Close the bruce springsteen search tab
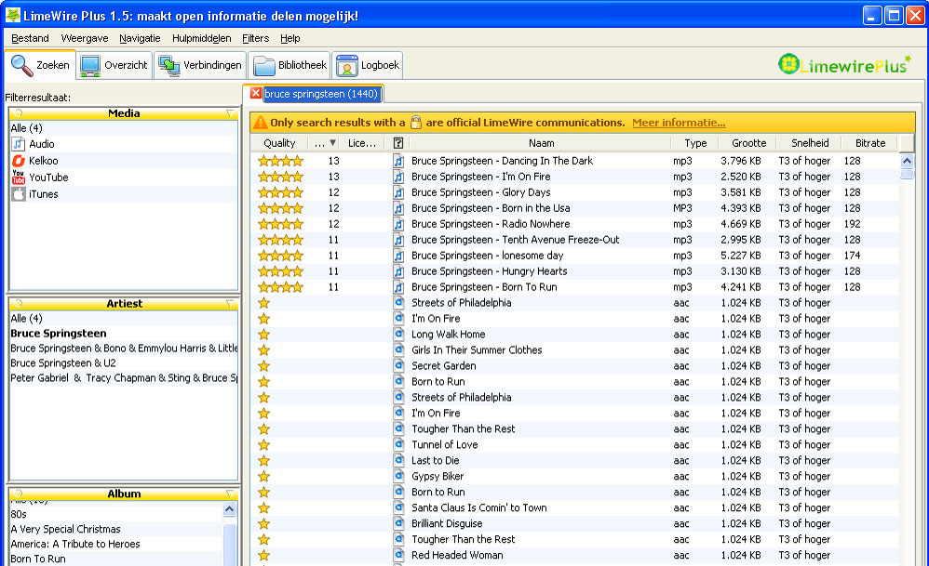929x566 pixels. (255, 94)
